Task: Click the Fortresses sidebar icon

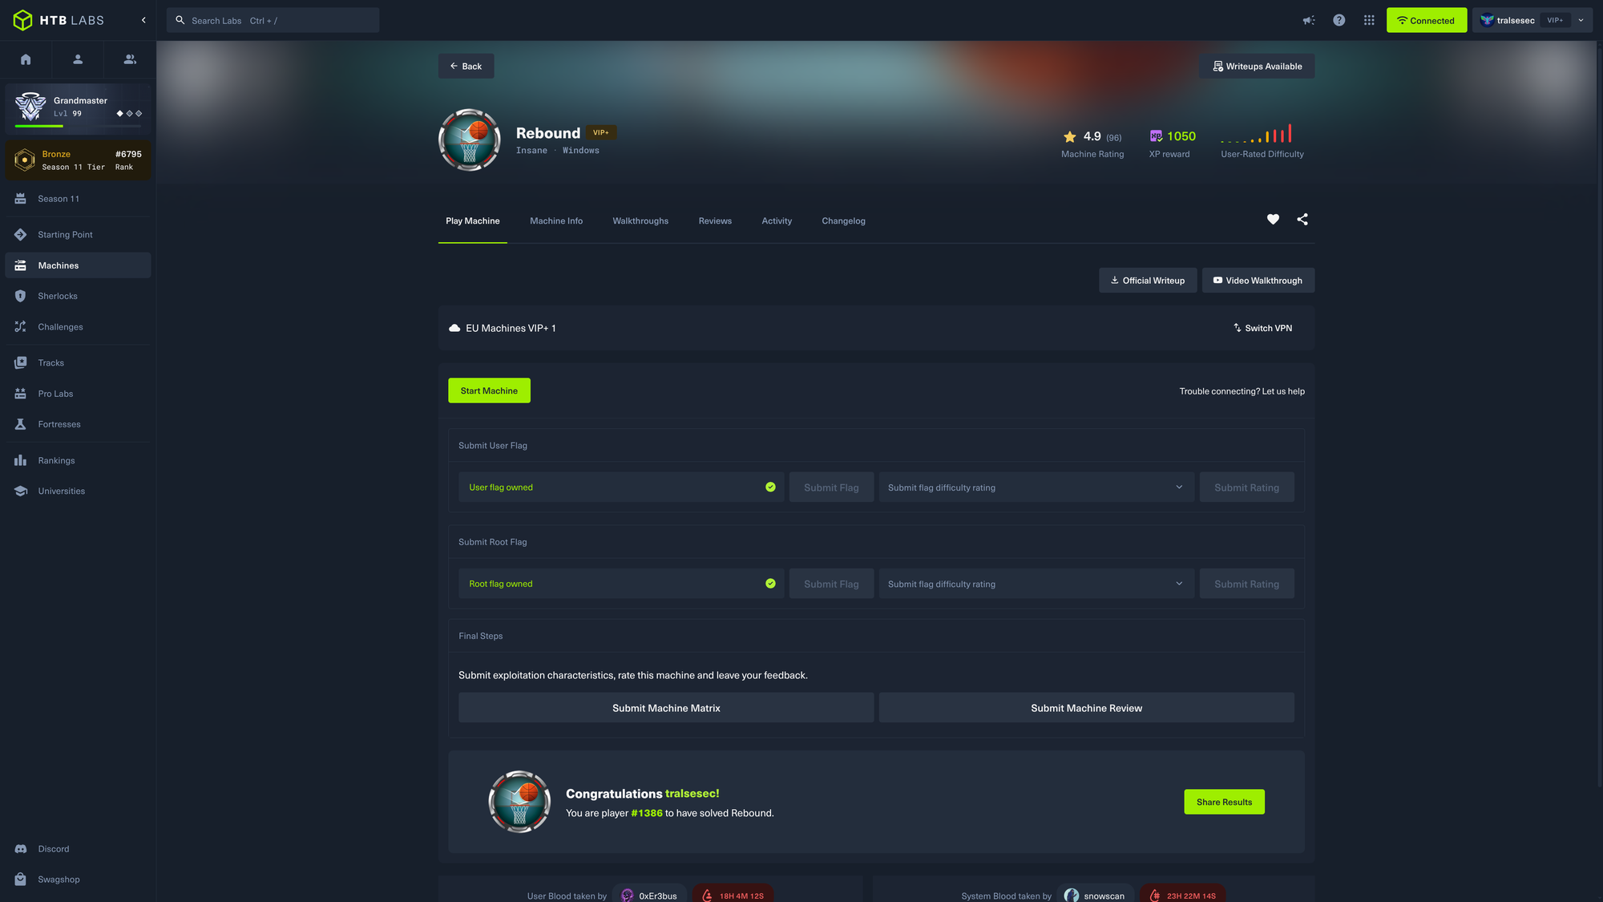Action: click(21, 424)
